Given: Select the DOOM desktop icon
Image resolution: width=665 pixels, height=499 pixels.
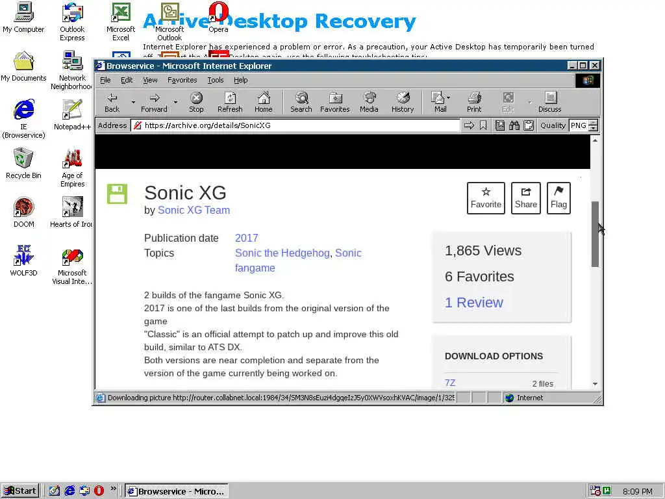Looking at the screenshot, I should (x=24, y=212).
